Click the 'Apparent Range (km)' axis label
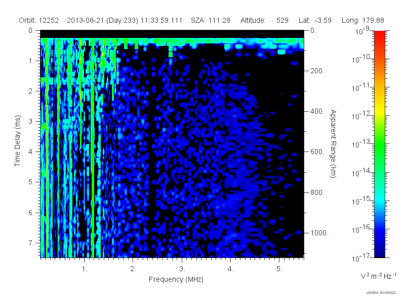 pyautogui.click(x=333, y=144)
